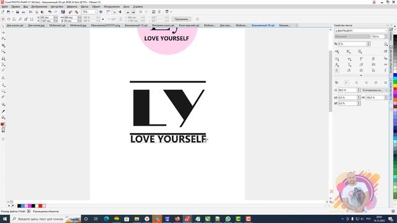
Task: Expand the additional character options arrow
Action: [x=361, y=76]
